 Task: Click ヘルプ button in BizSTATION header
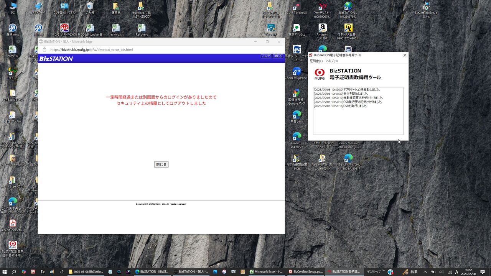tap(266, 56)
